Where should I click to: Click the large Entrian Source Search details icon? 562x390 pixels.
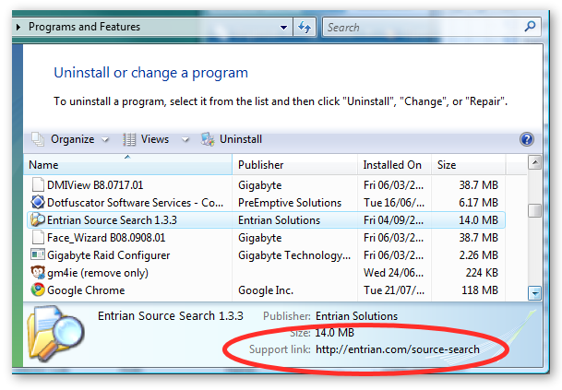coord(55,333)
